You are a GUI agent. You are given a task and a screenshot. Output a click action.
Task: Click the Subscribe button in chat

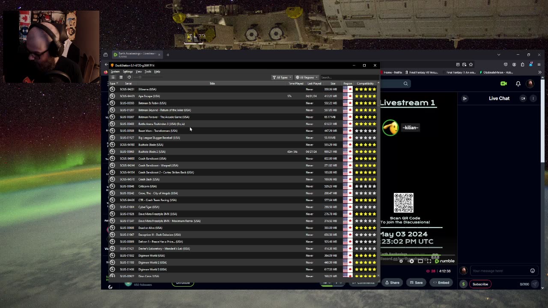pos(480,284)
